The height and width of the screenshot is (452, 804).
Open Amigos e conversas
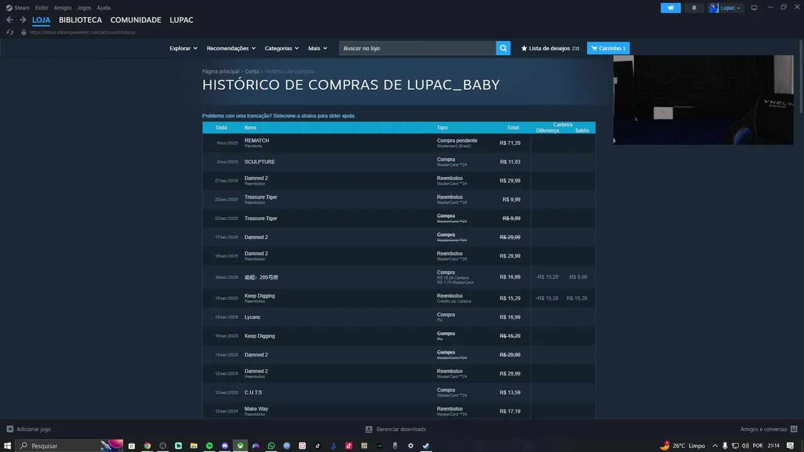click(768, 429)
